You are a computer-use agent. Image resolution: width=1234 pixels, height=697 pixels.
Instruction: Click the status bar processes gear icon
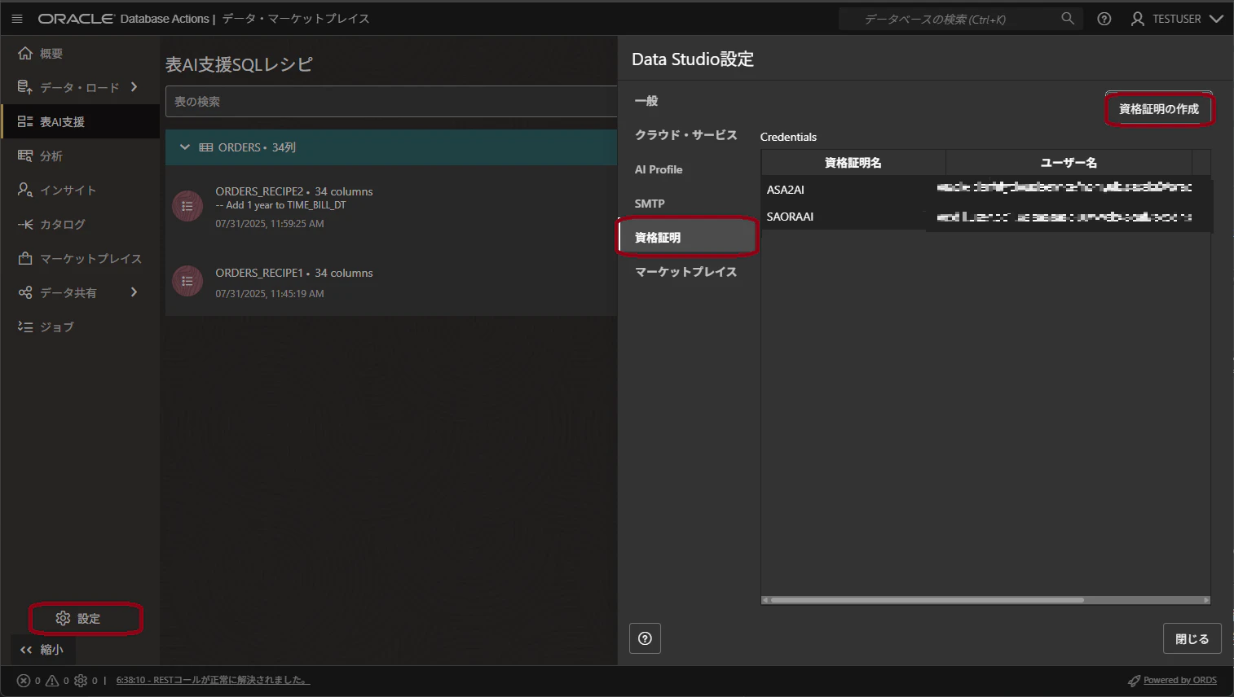coord(81,681)
